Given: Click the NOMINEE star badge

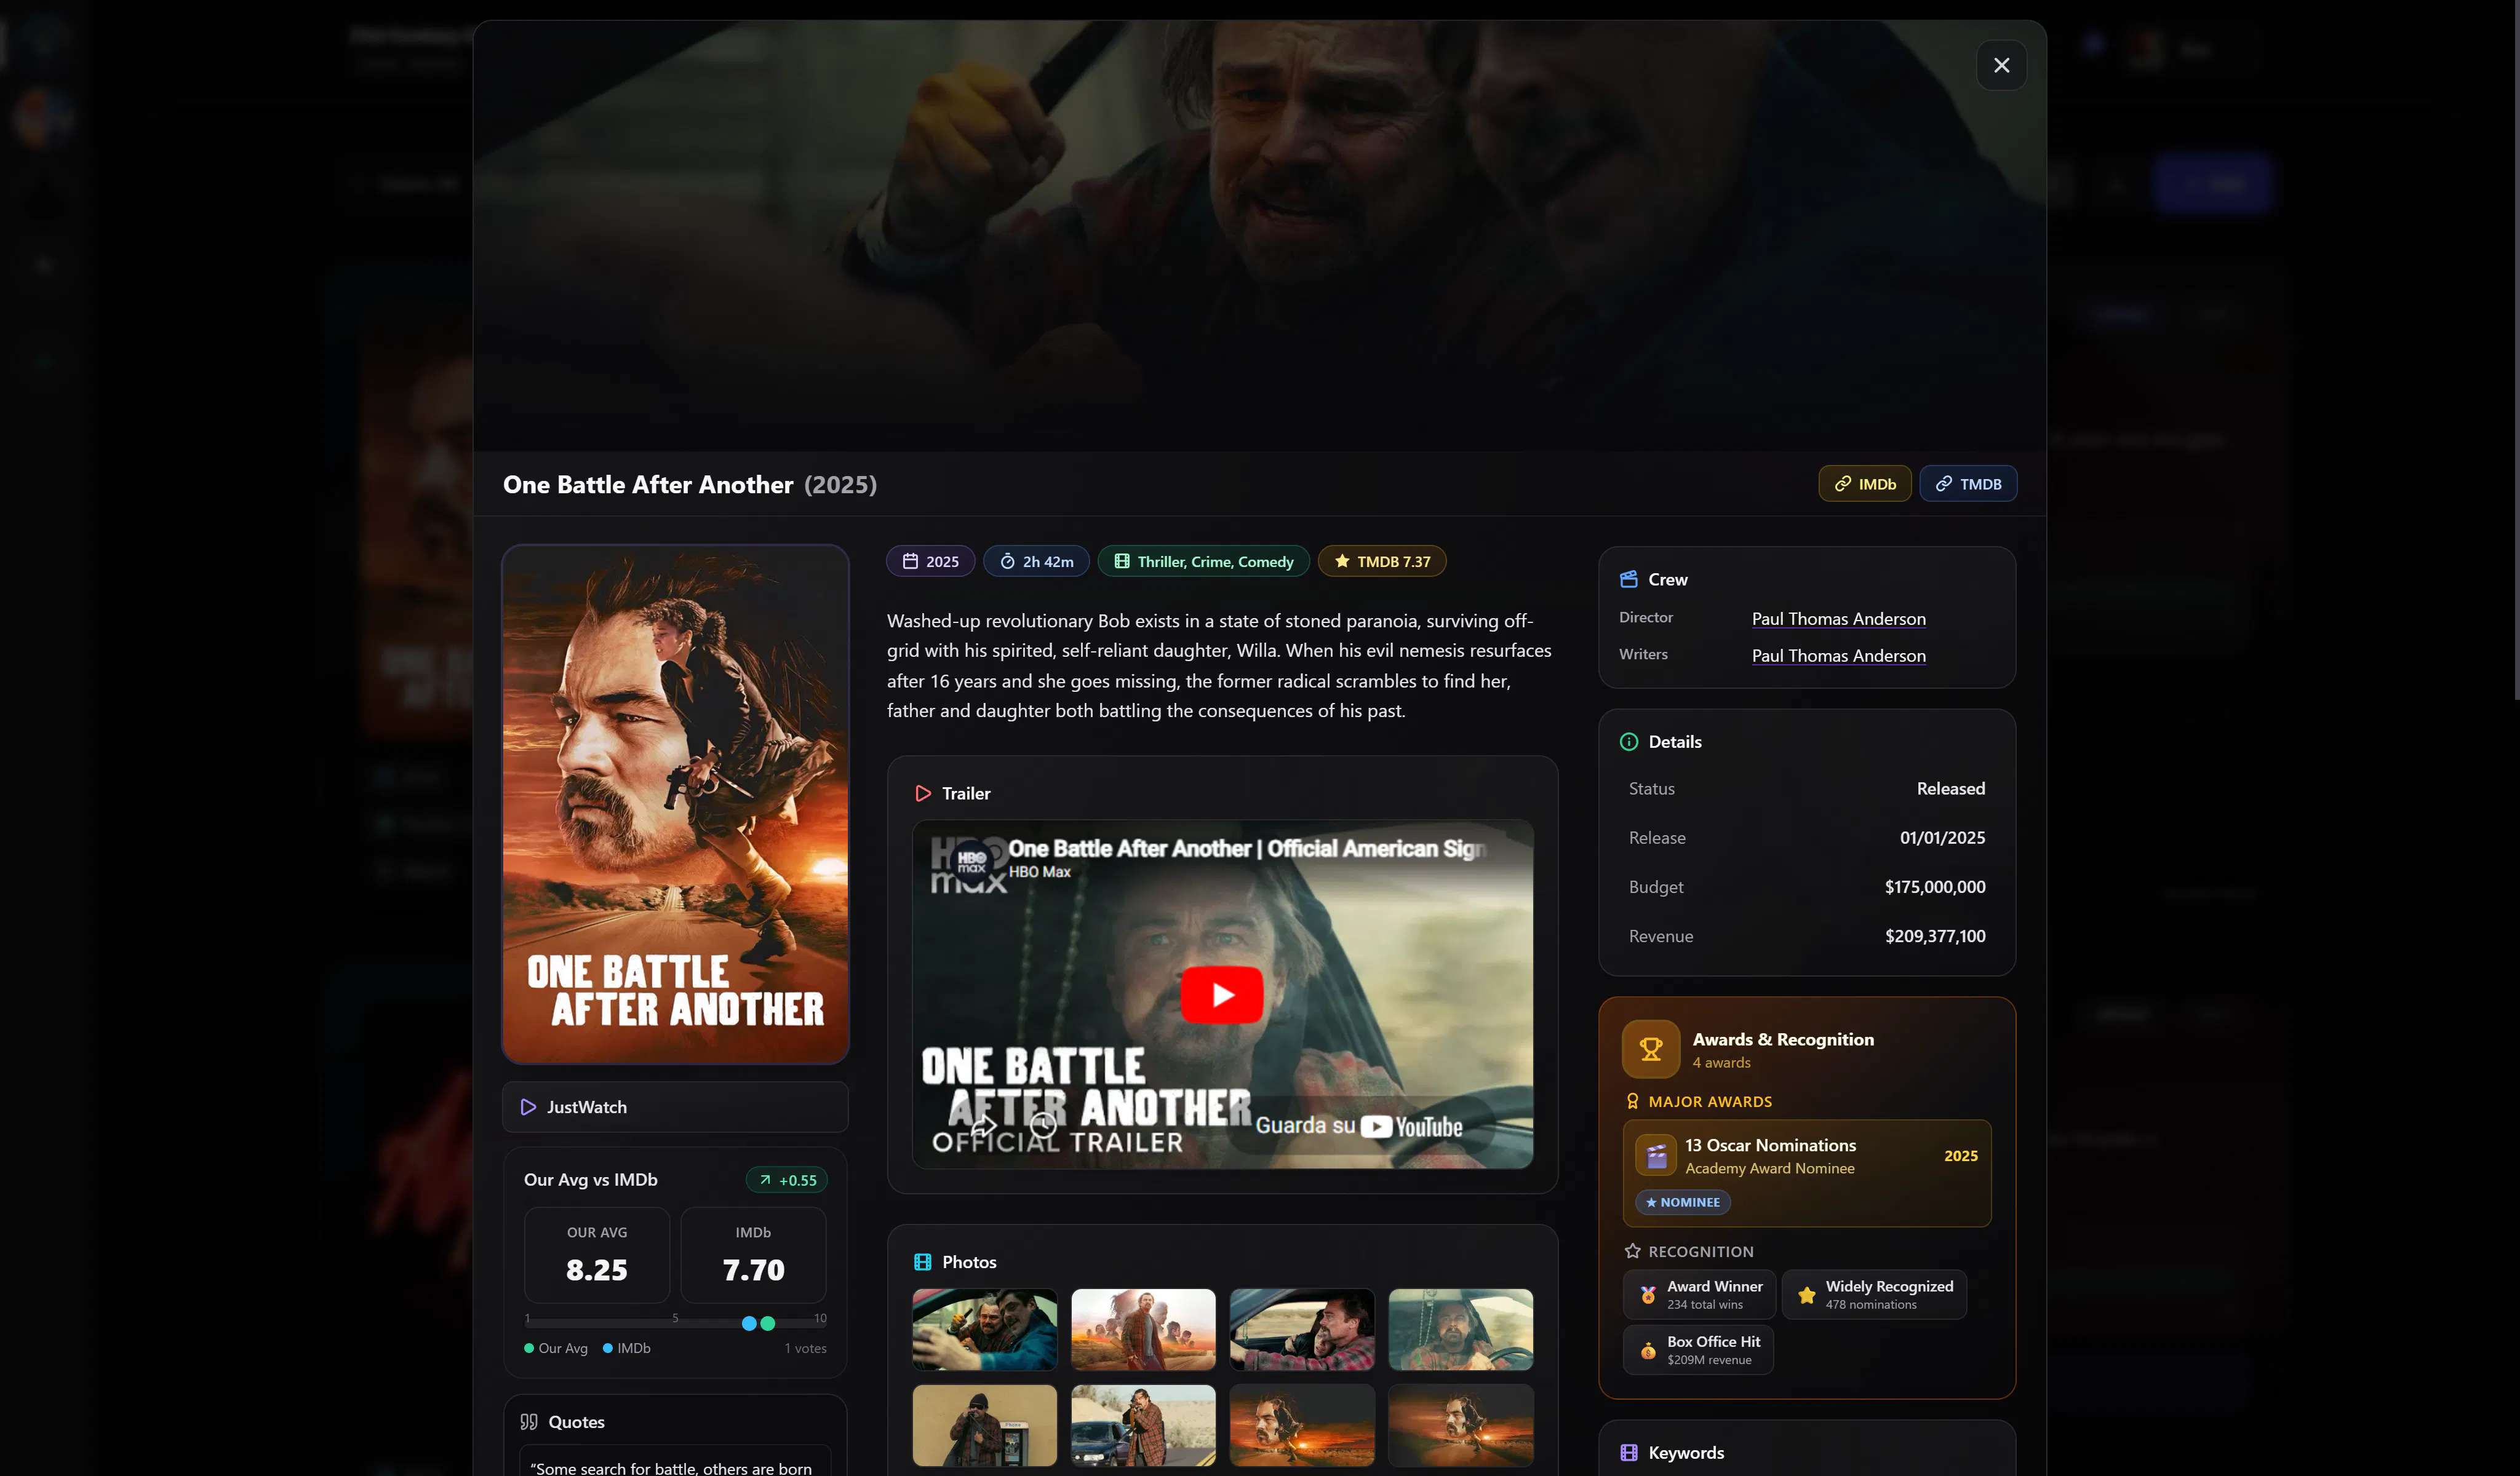Looking at the screenshot, I should pos(1683,1202).
